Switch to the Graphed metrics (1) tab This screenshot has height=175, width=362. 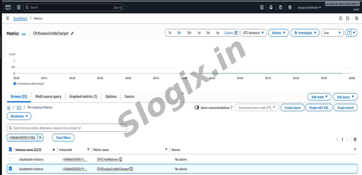[x=83, y=96]
